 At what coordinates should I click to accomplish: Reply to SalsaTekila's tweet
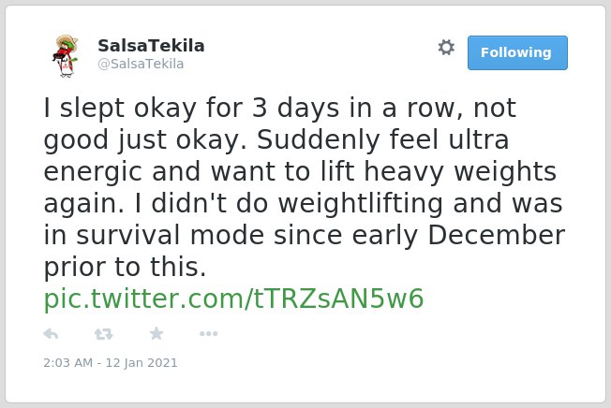click(51, 334)
